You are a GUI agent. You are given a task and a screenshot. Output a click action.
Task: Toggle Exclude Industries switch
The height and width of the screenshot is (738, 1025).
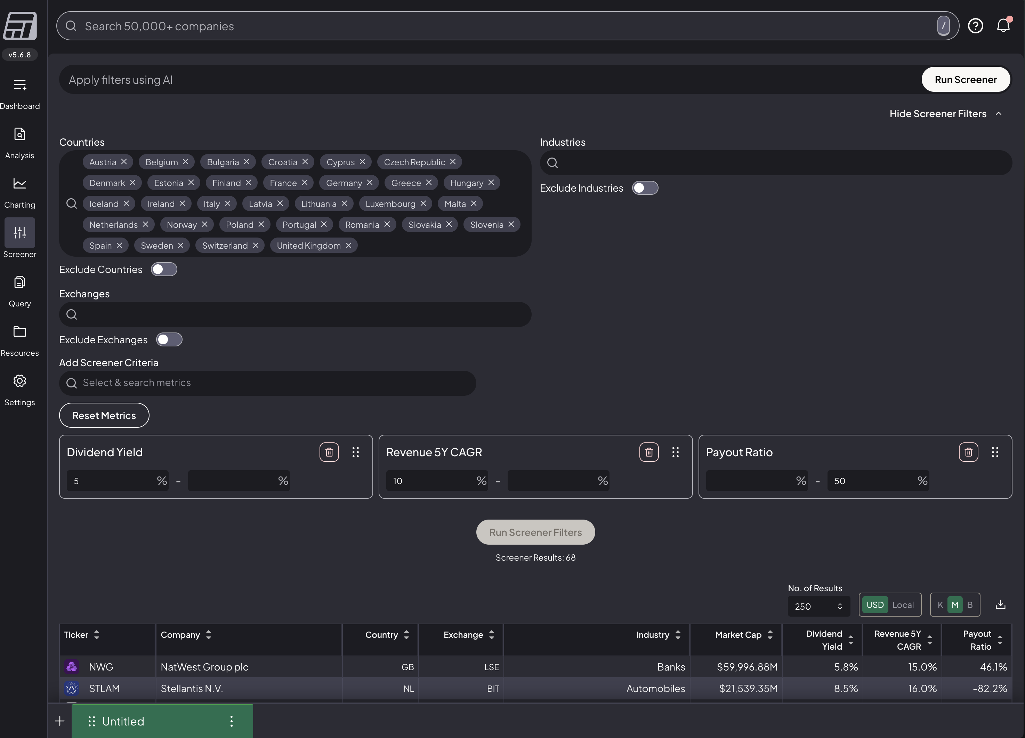[645, 188]
